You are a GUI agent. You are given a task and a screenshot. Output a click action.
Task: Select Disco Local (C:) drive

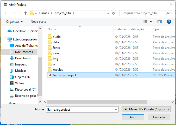tap(23, 90)
